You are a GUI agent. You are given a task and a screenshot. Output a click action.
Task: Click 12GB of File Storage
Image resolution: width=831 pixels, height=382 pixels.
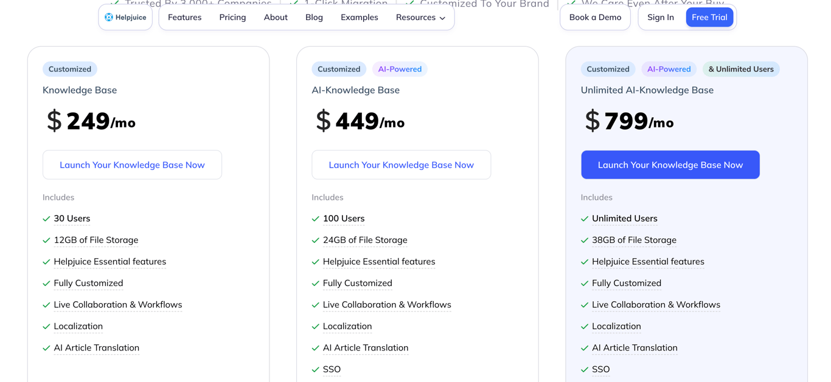click(x=96, y=240)
